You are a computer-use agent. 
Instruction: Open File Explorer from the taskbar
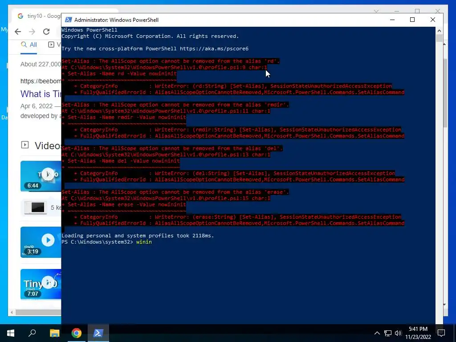point(54,333)
